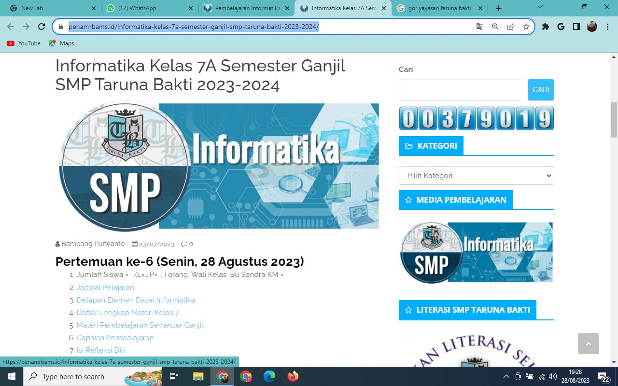
Task: Click the address bar URL
Action: [x=194, y=27]
